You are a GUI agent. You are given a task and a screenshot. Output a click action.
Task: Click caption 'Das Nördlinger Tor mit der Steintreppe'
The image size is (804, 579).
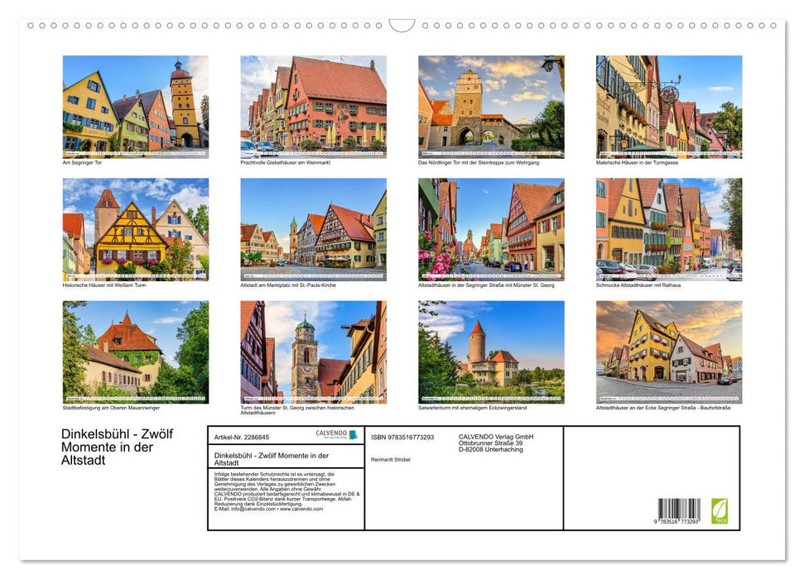[479, 162]
